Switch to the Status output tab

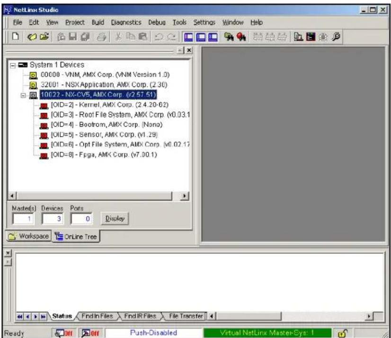click(62, 316)
